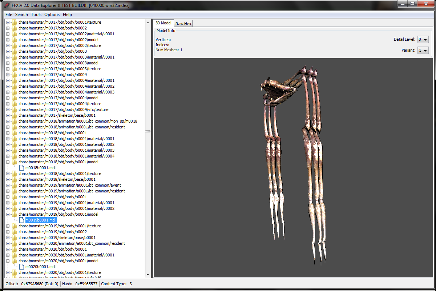Click the Content Type status entry

[116, 284]
